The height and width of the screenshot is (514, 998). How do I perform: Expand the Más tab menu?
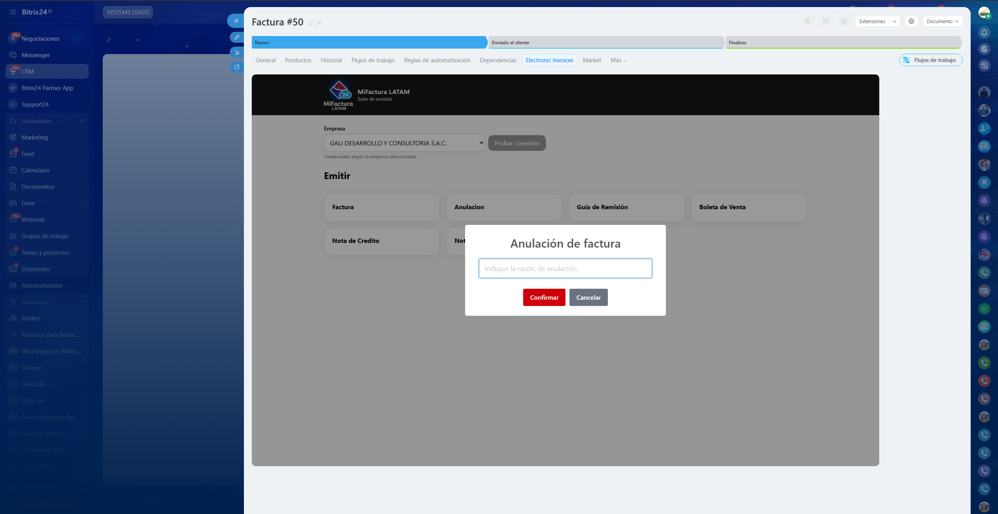pyautogui.click(x=618, y=60)
